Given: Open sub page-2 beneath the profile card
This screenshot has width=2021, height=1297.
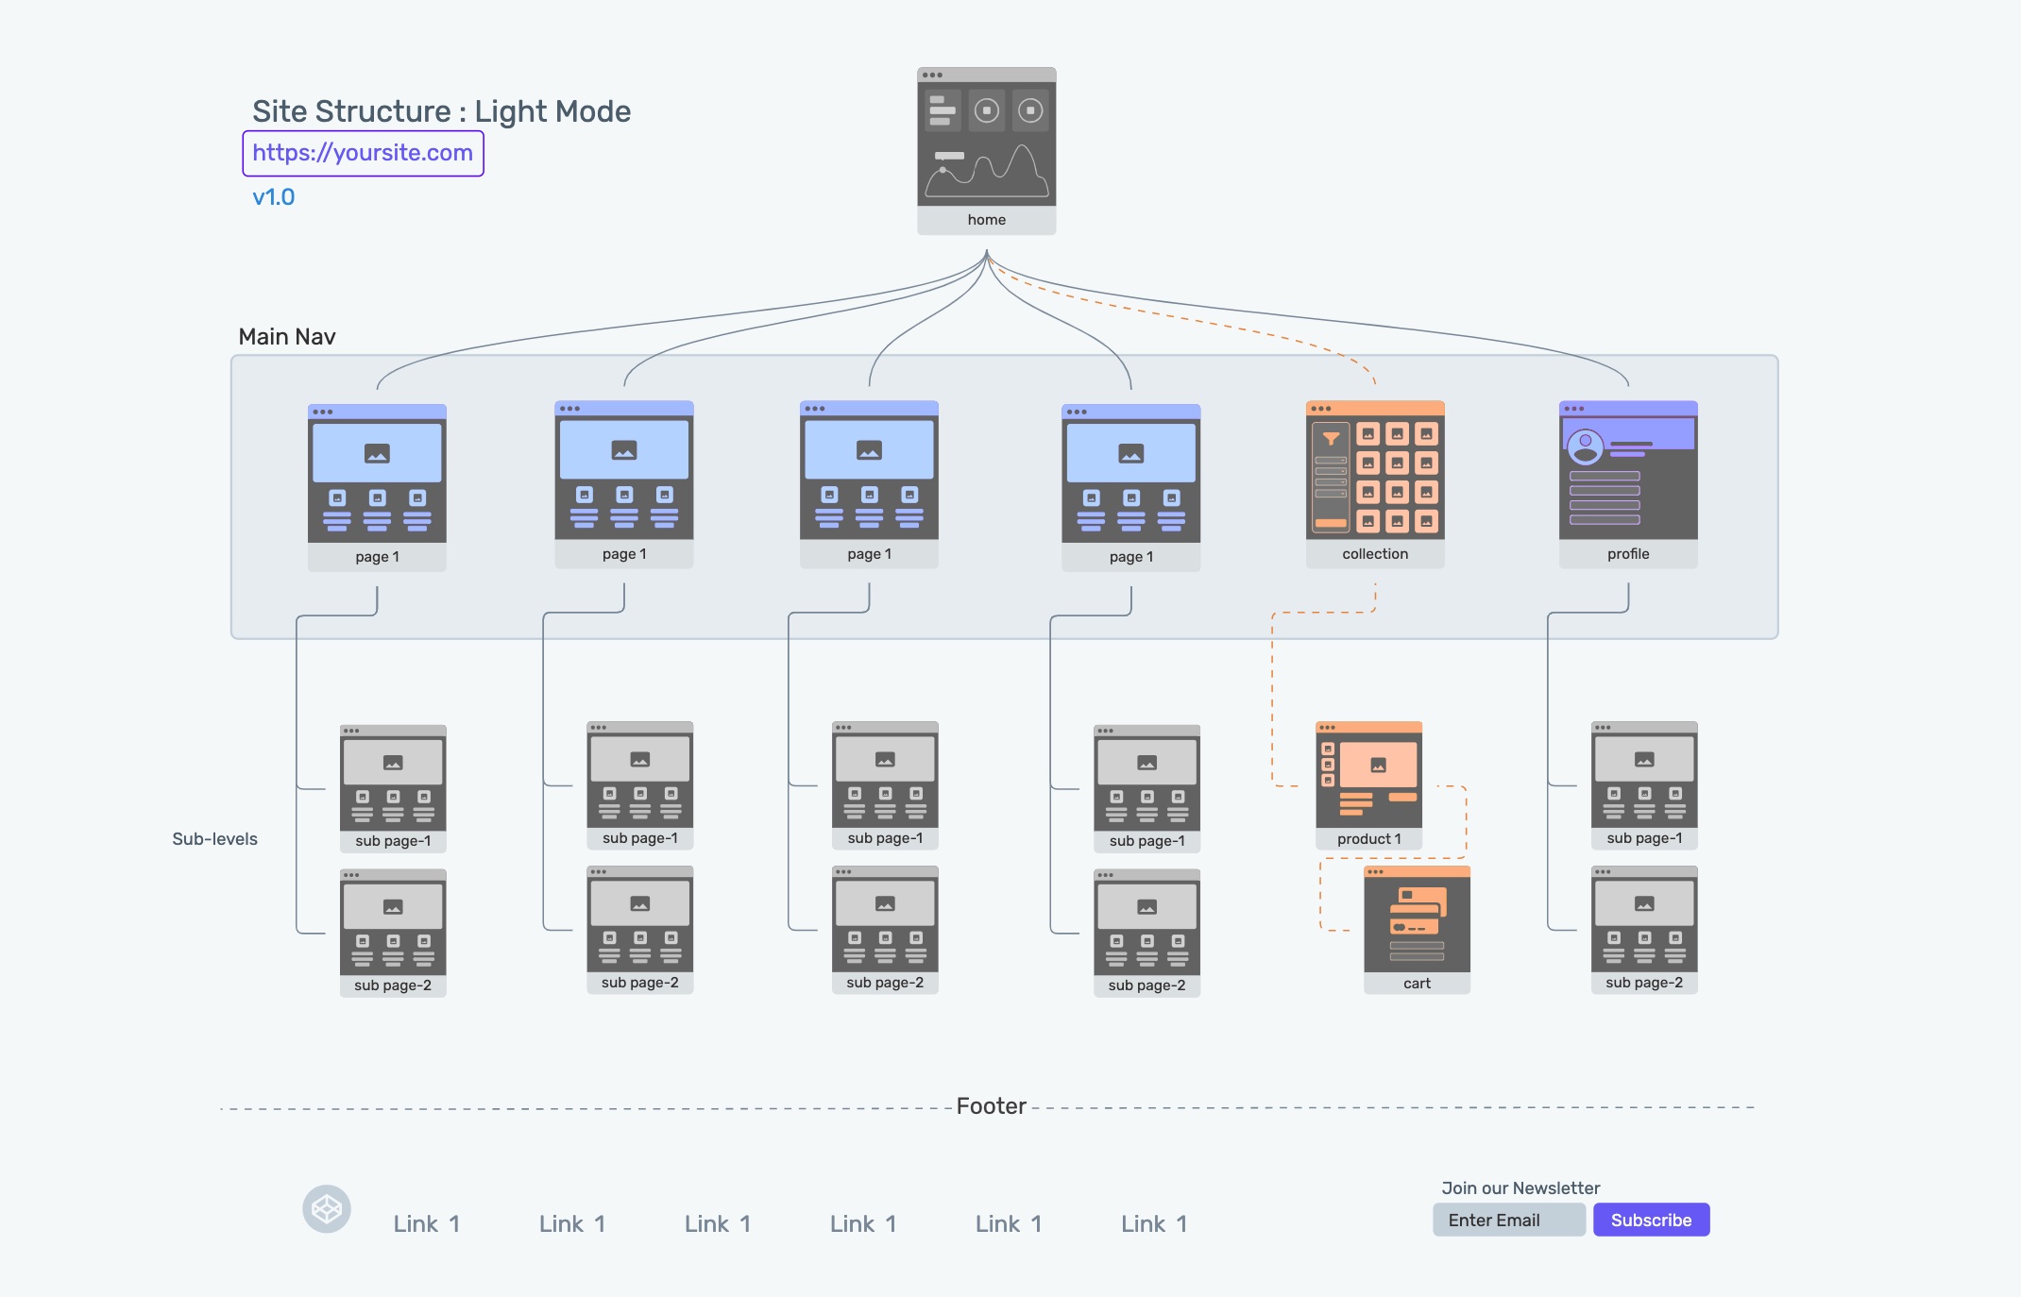Looking at the screenshot, I should tap(1644, 930).
